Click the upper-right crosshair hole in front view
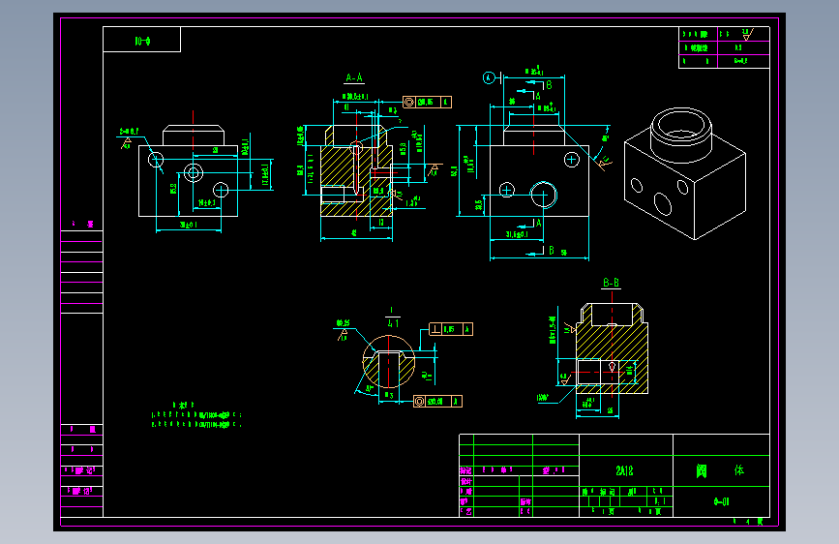Screen dimensions: 839x544 tap(572, 160)
